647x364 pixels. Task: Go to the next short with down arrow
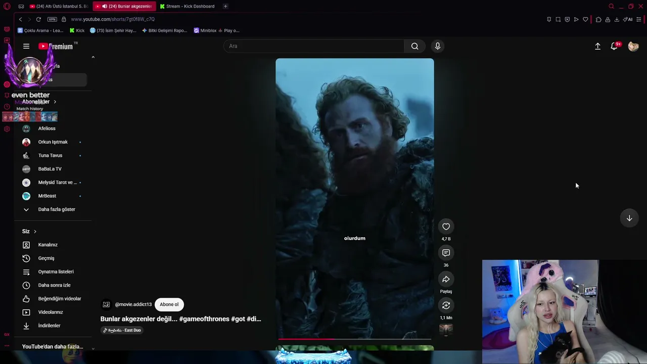pos(629,218)
